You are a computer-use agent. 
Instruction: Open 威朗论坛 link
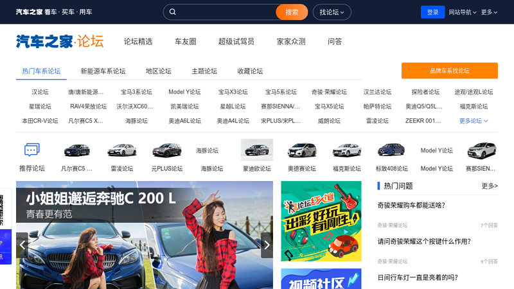(329, 121)
